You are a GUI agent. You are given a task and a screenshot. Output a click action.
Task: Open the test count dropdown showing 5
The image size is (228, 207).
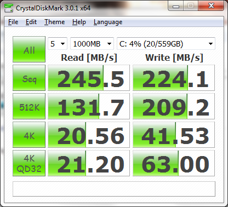[58, 44]
